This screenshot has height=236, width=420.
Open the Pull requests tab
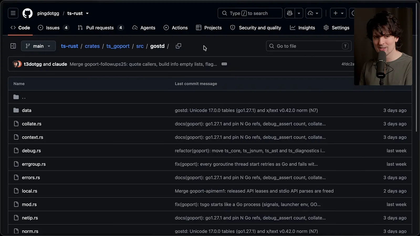click(101, 28)
